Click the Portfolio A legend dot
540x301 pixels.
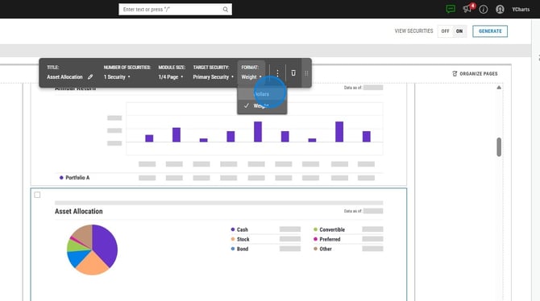point(61,178)
